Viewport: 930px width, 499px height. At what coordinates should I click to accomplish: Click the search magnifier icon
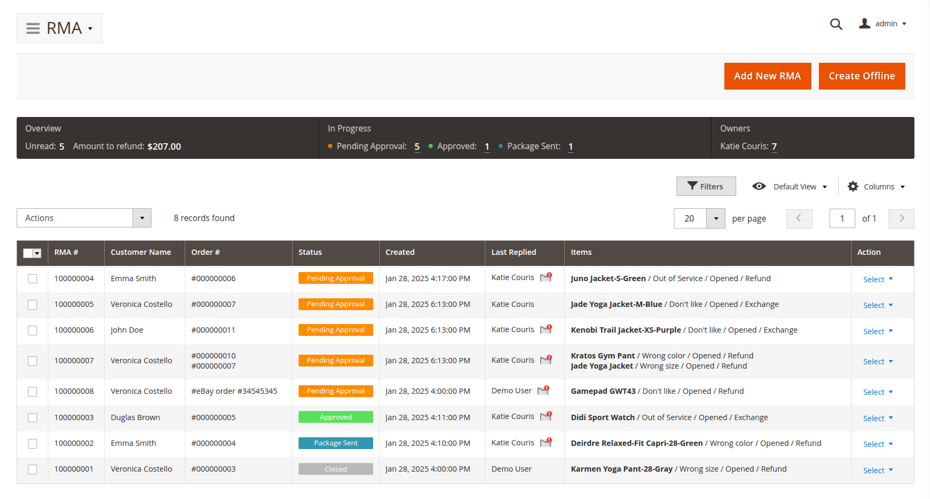(835, 24)
